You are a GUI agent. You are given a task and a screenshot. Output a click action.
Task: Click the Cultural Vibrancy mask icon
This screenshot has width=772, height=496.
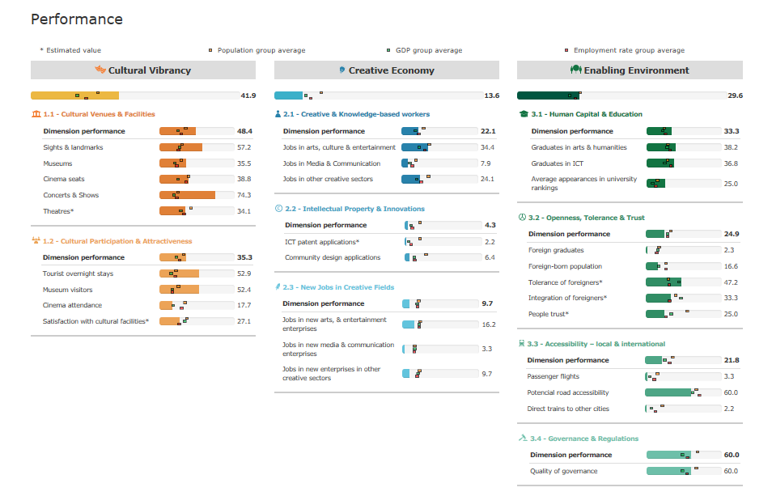pos(100,70)
